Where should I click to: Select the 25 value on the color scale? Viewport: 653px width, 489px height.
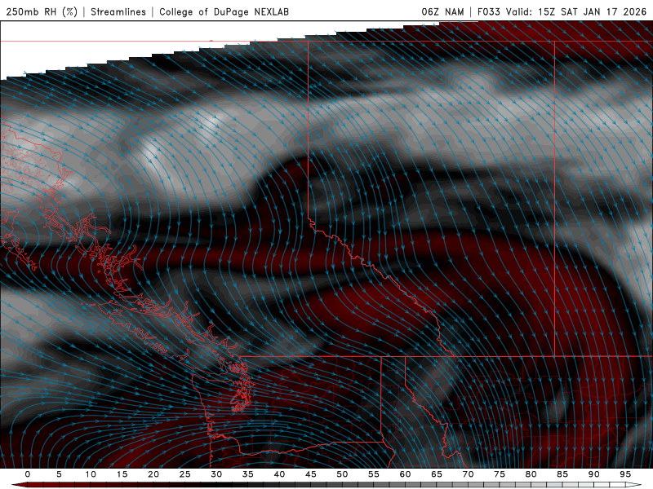click(185, 474)
